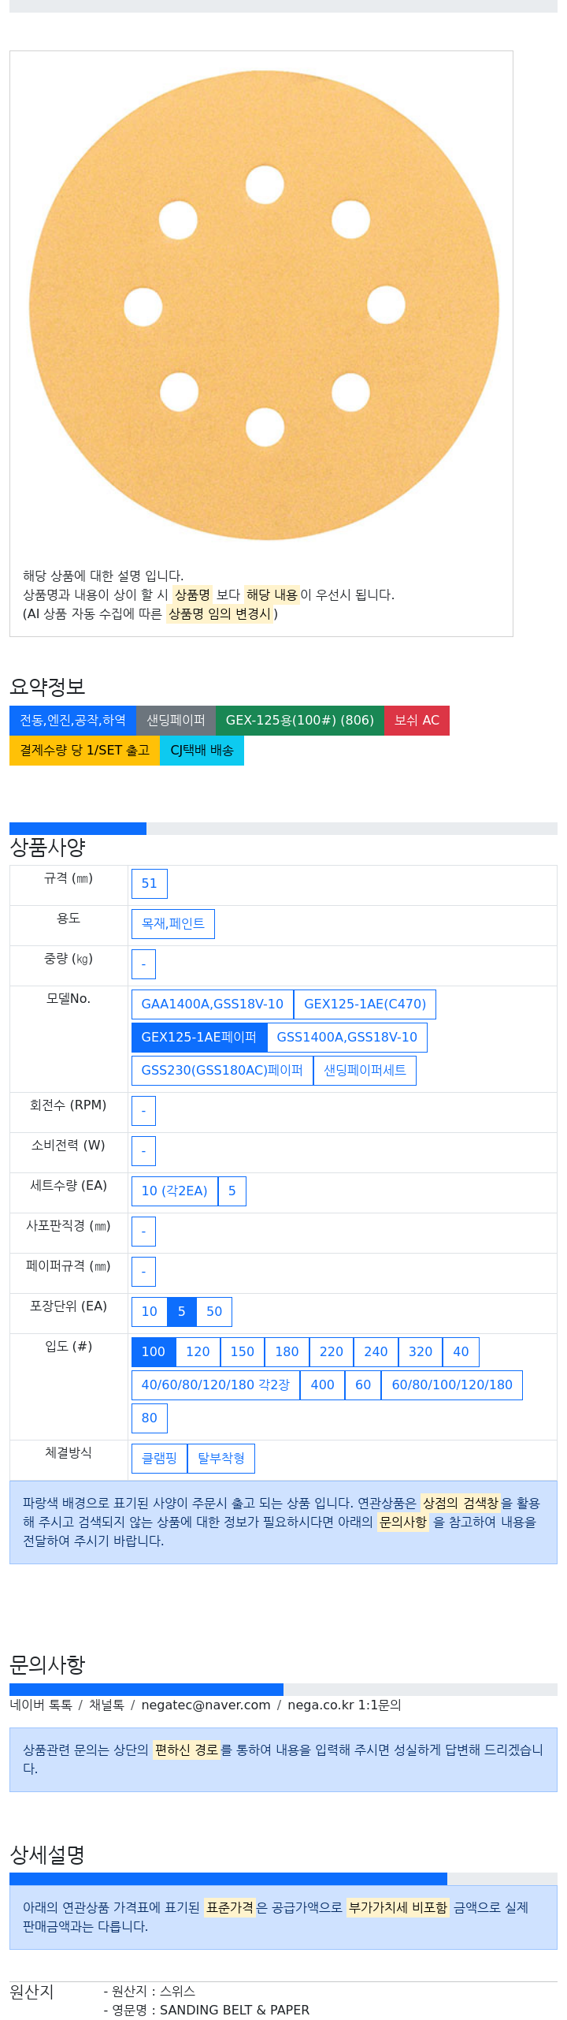Choose the 샌딩페이퍼세트 model option
Viewport: 567px width, 2020px height.
pos(365,1071)
